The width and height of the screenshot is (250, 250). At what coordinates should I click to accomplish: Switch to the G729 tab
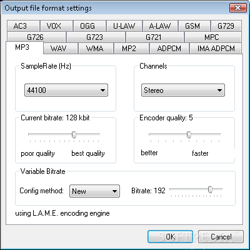(x=226, y=26)
